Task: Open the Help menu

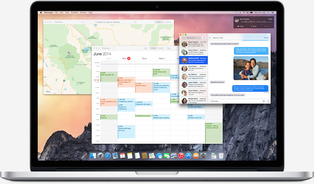Action: pyautogui.click(x=91, y=13)
